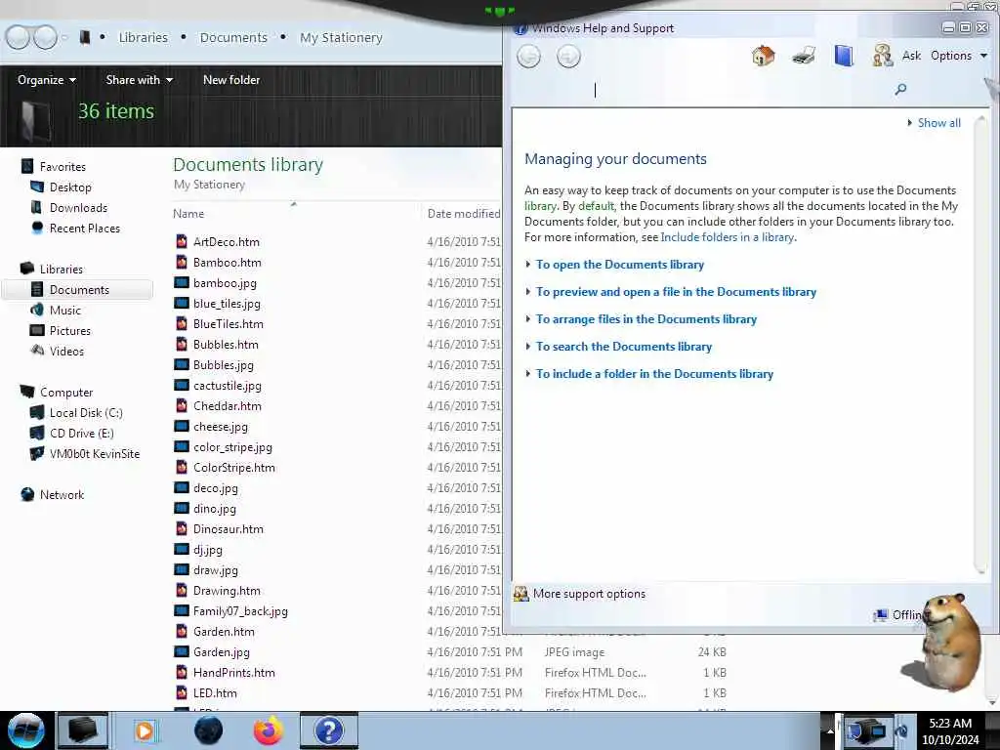This screenshot has width=1000, height=750.
Task: Click the print icon in Help window
Action: point(804,56)
